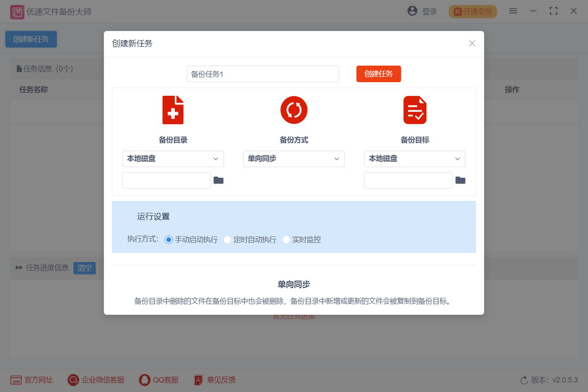Open the 本地磁盘 dropdown under 备份目录

click(173, 158)
